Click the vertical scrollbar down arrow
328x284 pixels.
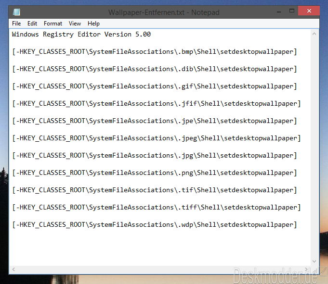314,261
